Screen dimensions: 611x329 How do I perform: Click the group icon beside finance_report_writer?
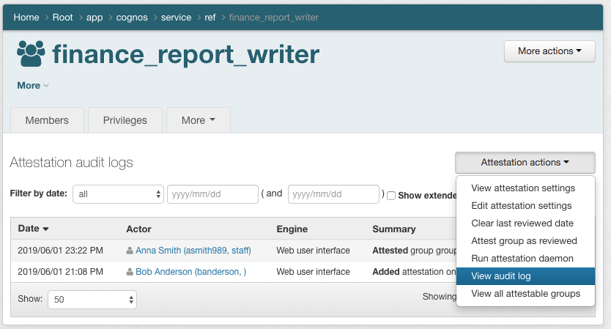coord(30,54)
